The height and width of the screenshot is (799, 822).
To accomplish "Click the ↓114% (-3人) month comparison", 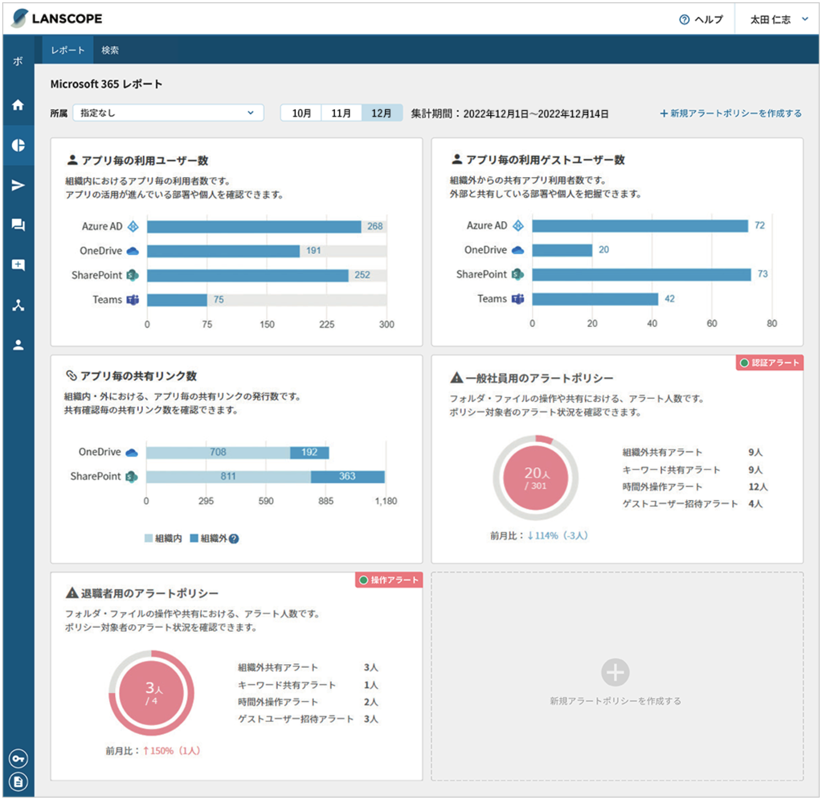I will pyautogui.click(x=557, y=536).
